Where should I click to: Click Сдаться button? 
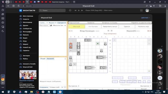127,27
